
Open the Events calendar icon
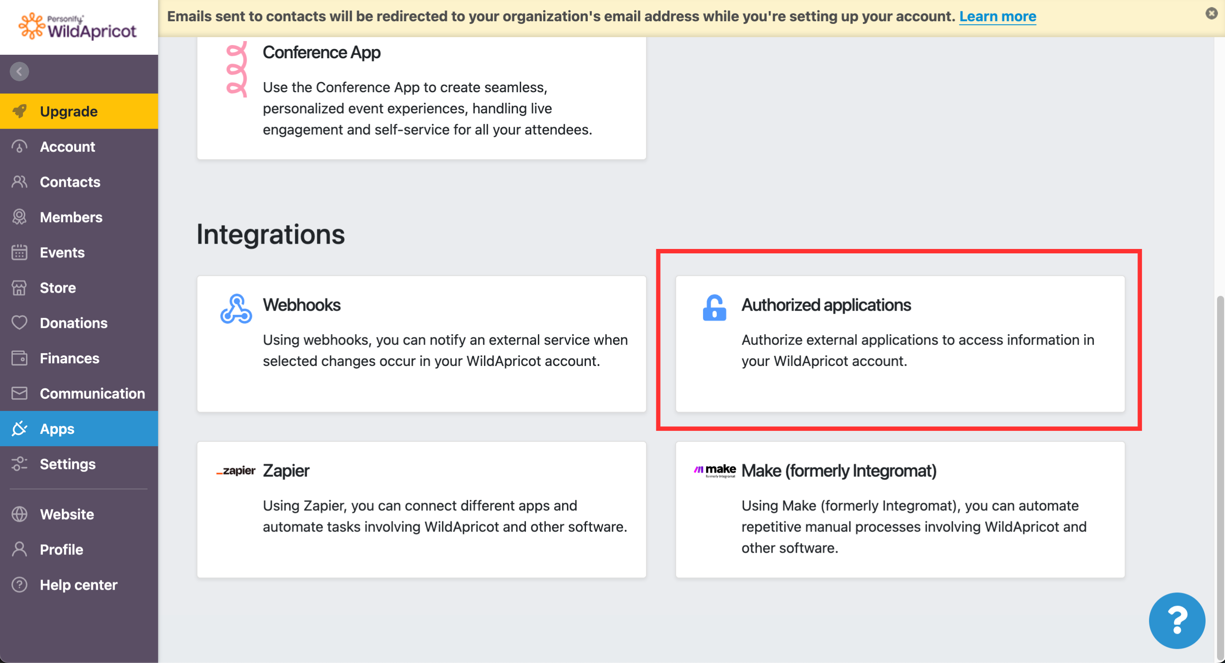coord(19,252)
